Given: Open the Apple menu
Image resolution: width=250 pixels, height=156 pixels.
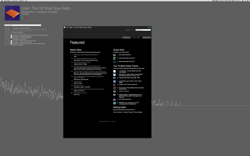Looking at the screenshot, I should click(x=2, y=1).
